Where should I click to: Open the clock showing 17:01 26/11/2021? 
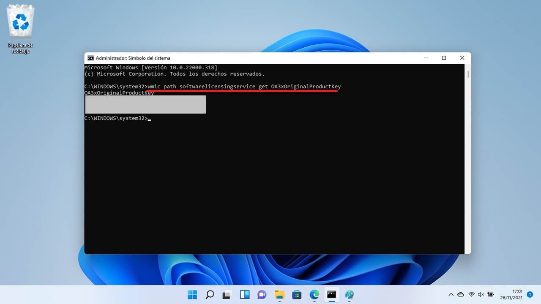(x=511, y=294)
